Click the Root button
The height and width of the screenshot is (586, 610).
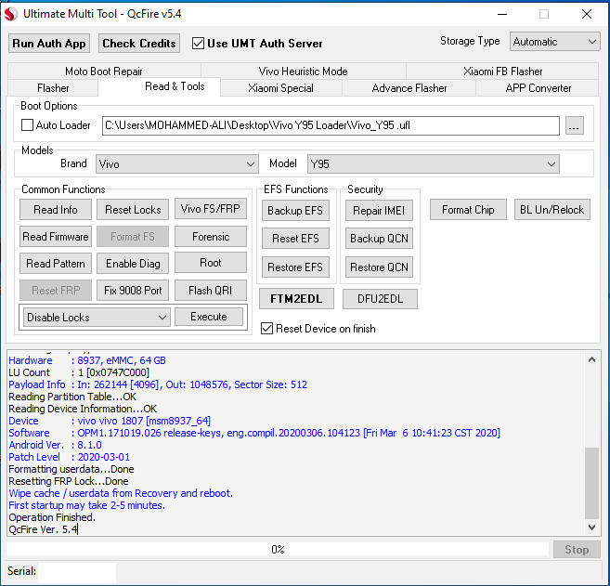click(211, 263)
